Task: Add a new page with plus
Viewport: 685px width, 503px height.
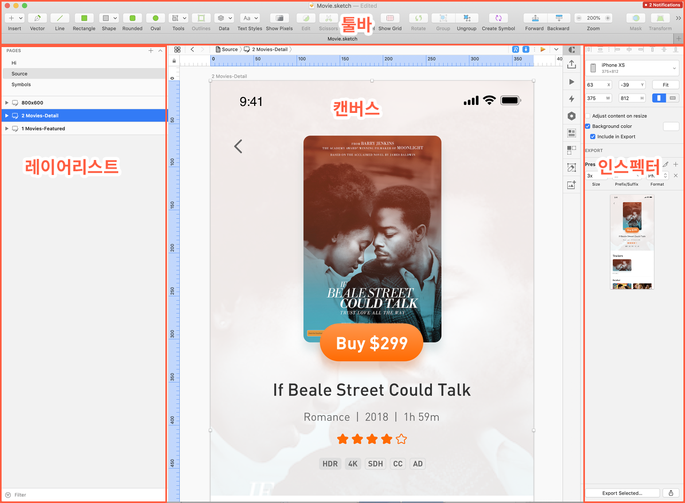Action: [x=151, y=51]
